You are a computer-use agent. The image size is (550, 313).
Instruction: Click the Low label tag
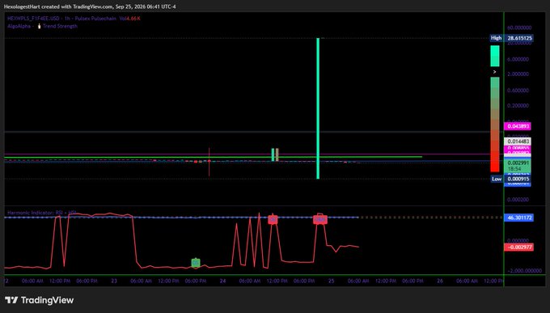coord(497,179)
